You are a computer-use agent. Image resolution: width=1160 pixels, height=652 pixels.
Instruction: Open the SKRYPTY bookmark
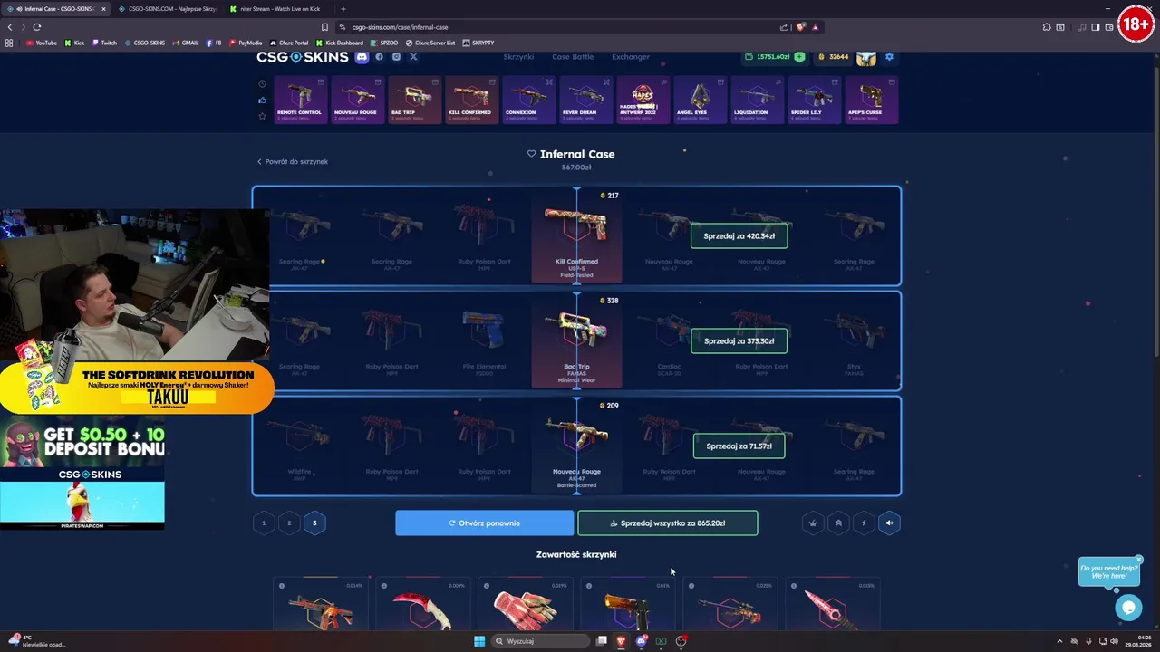pyautogui.click(x=478, y=43)
